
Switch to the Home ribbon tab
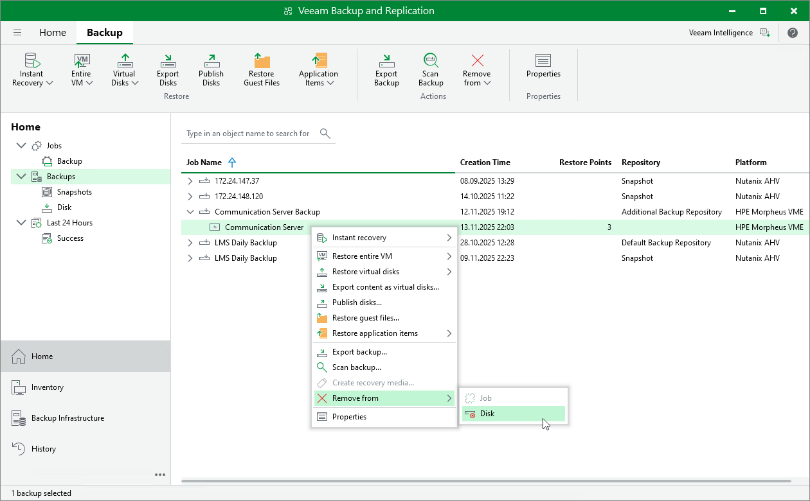pyautogui.click(x=52, y=33)
